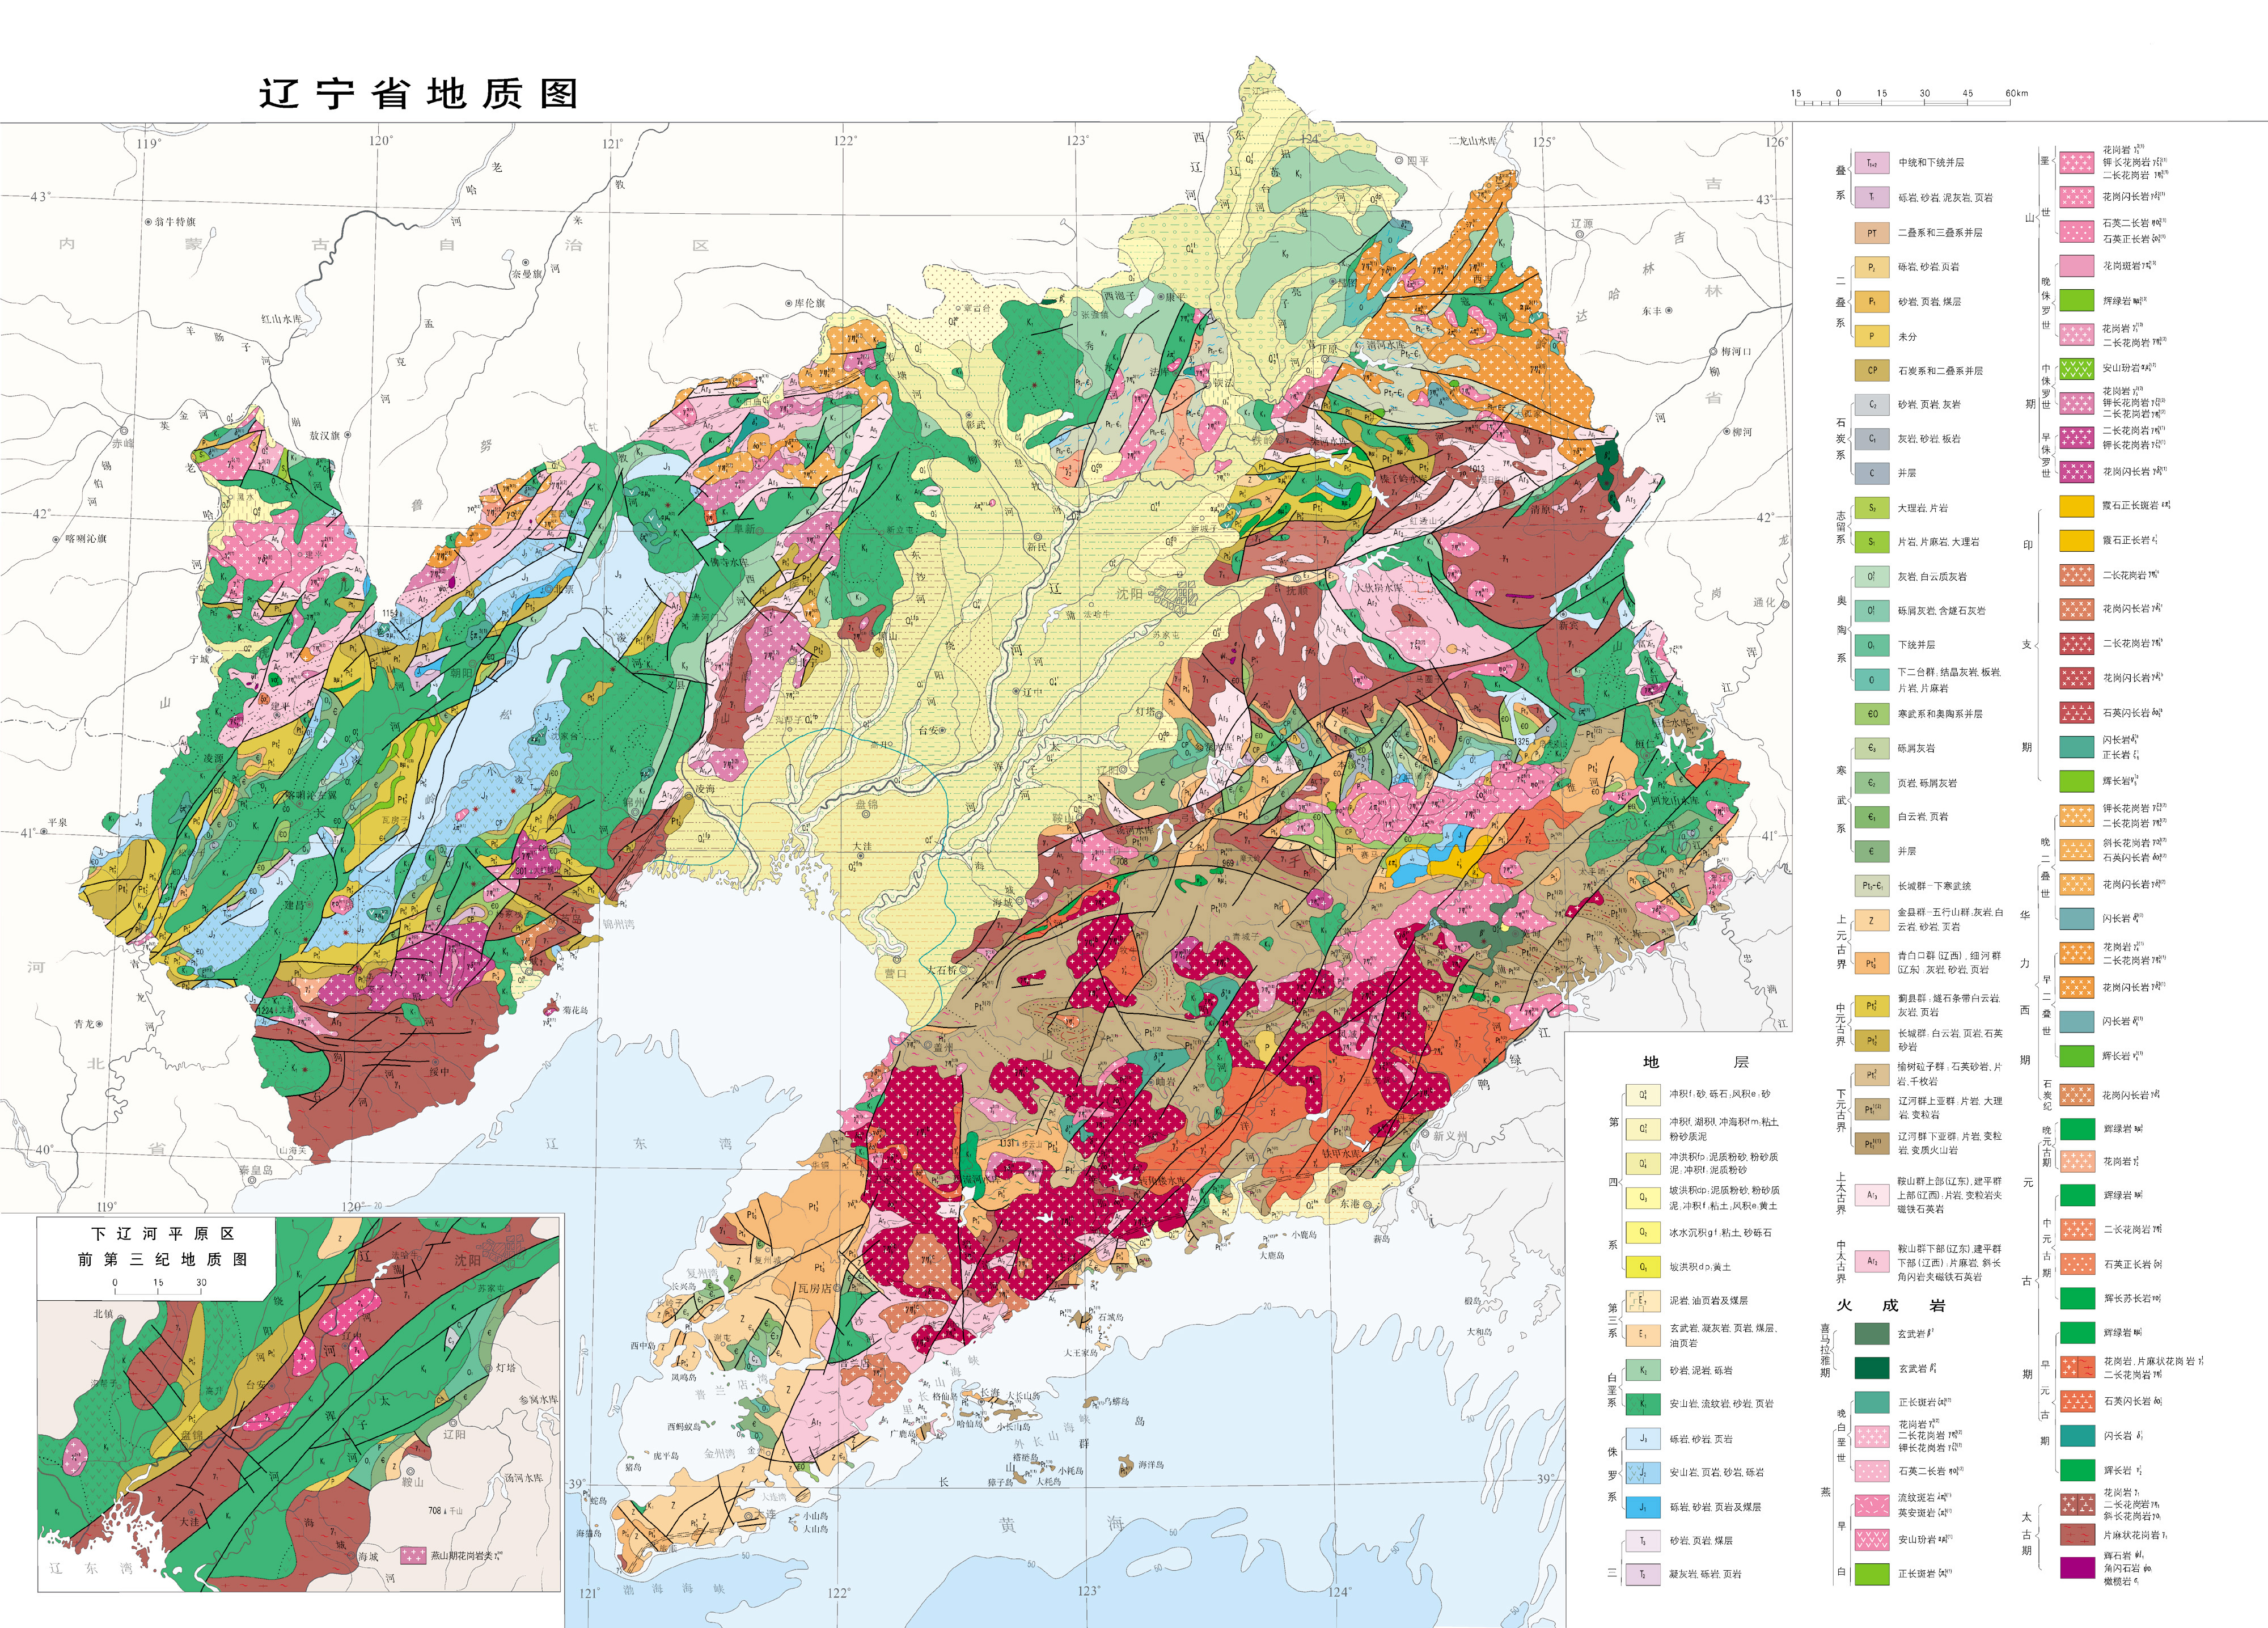Click the 地层 legend section heading
Viewport: 2268px width, 1628px height.
point(1696,1062)
